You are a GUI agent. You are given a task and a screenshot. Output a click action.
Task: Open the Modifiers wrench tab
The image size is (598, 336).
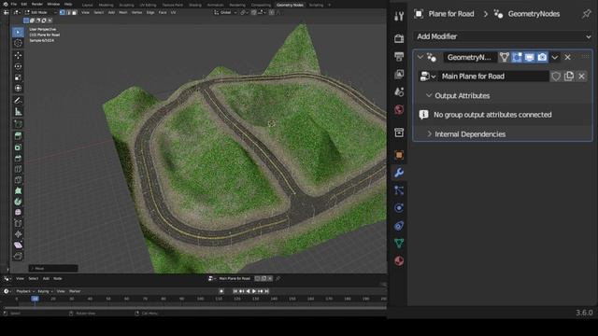click(x=399, y=173)
